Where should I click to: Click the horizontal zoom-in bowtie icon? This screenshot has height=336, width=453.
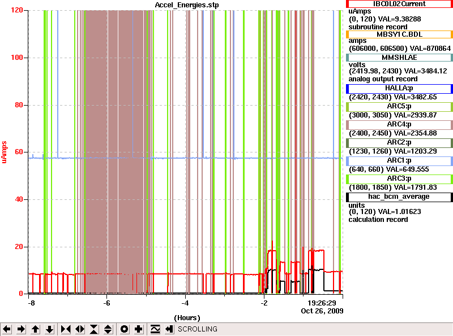point(66,329)
